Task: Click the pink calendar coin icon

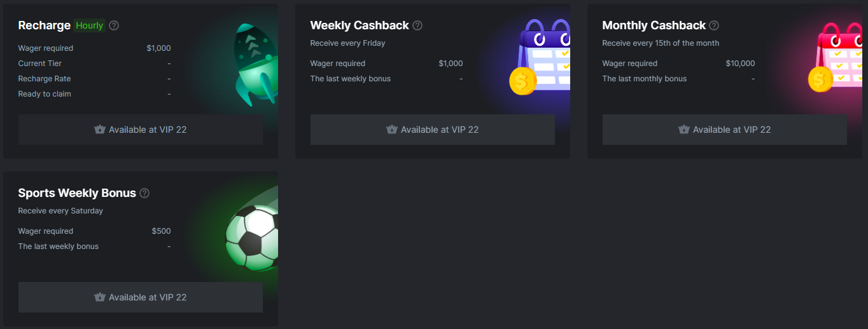Action: [836, 57]
